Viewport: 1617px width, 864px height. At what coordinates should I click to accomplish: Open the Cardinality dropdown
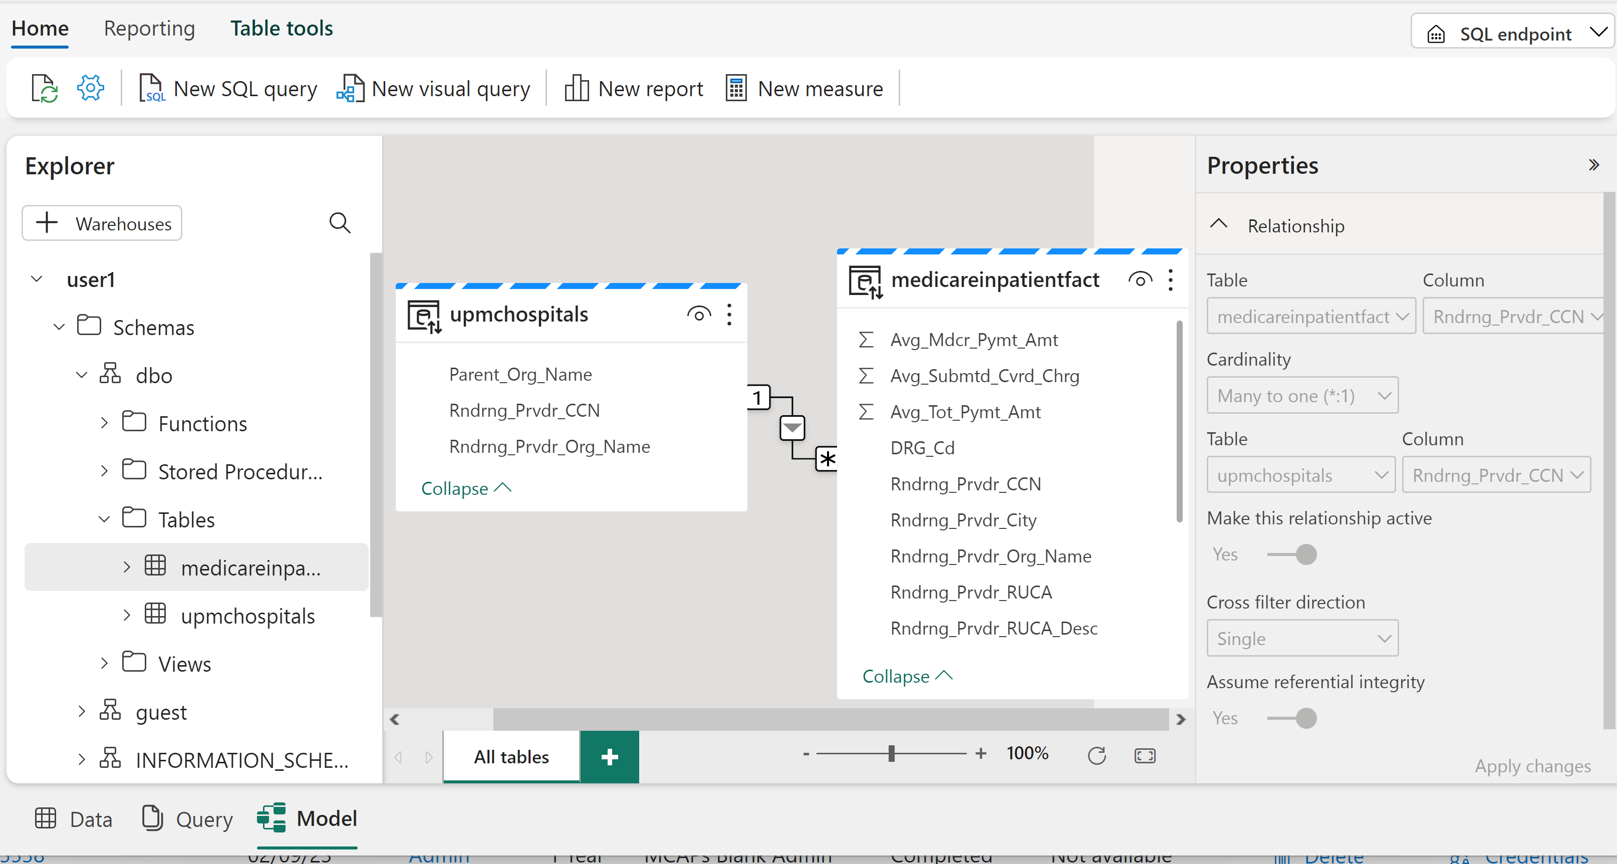coord(1302,396)
